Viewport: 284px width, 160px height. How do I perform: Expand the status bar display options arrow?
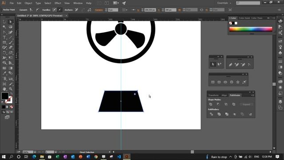point(110,152)
